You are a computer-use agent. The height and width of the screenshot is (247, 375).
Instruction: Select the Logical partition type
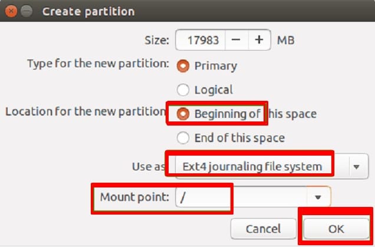pyautogui.click(x=183, y=90)
